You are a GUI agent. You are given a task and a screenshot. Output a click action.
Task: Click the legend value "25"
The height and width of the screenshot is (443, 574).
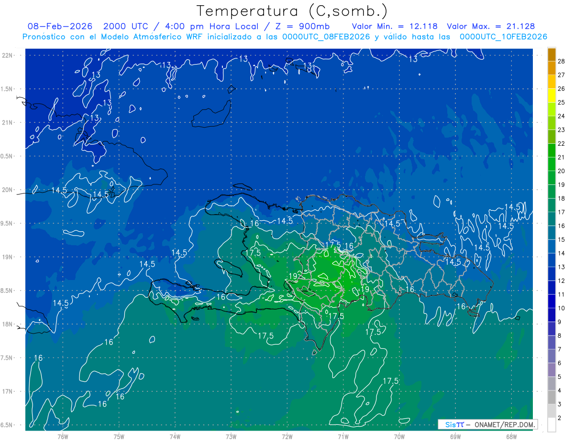tap(561, 103)
